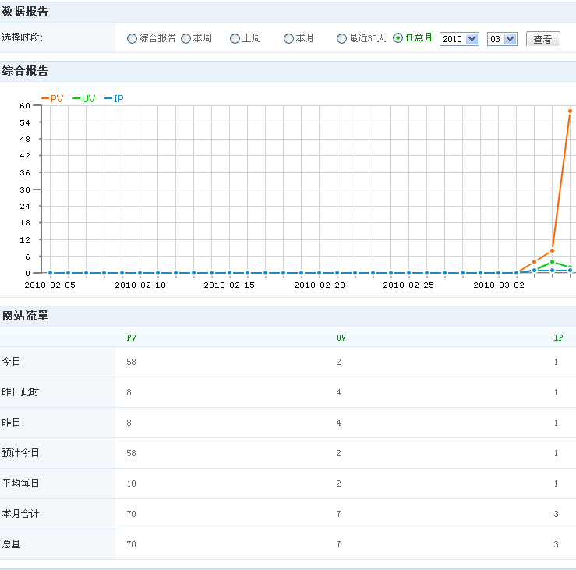Click the 网站流量 section heading
This screenshot has height=570, width=576.
25,316
